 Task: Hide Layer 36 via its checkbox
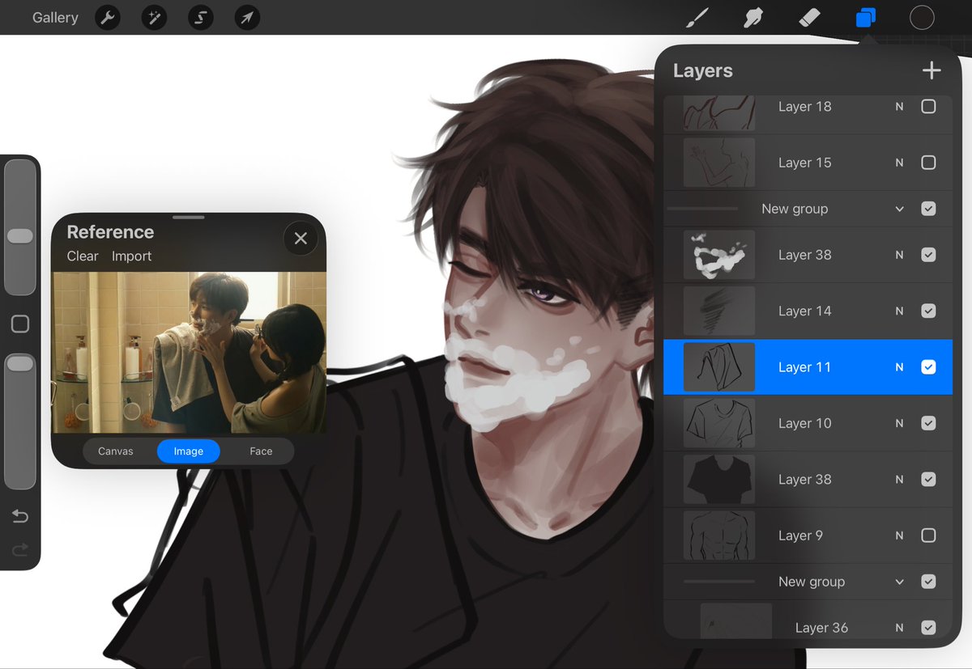point(929,628)
